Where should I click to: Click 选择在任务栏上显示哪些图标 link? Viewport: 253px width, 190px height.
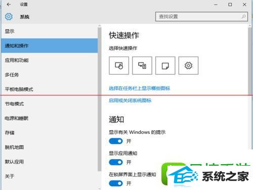139,88
